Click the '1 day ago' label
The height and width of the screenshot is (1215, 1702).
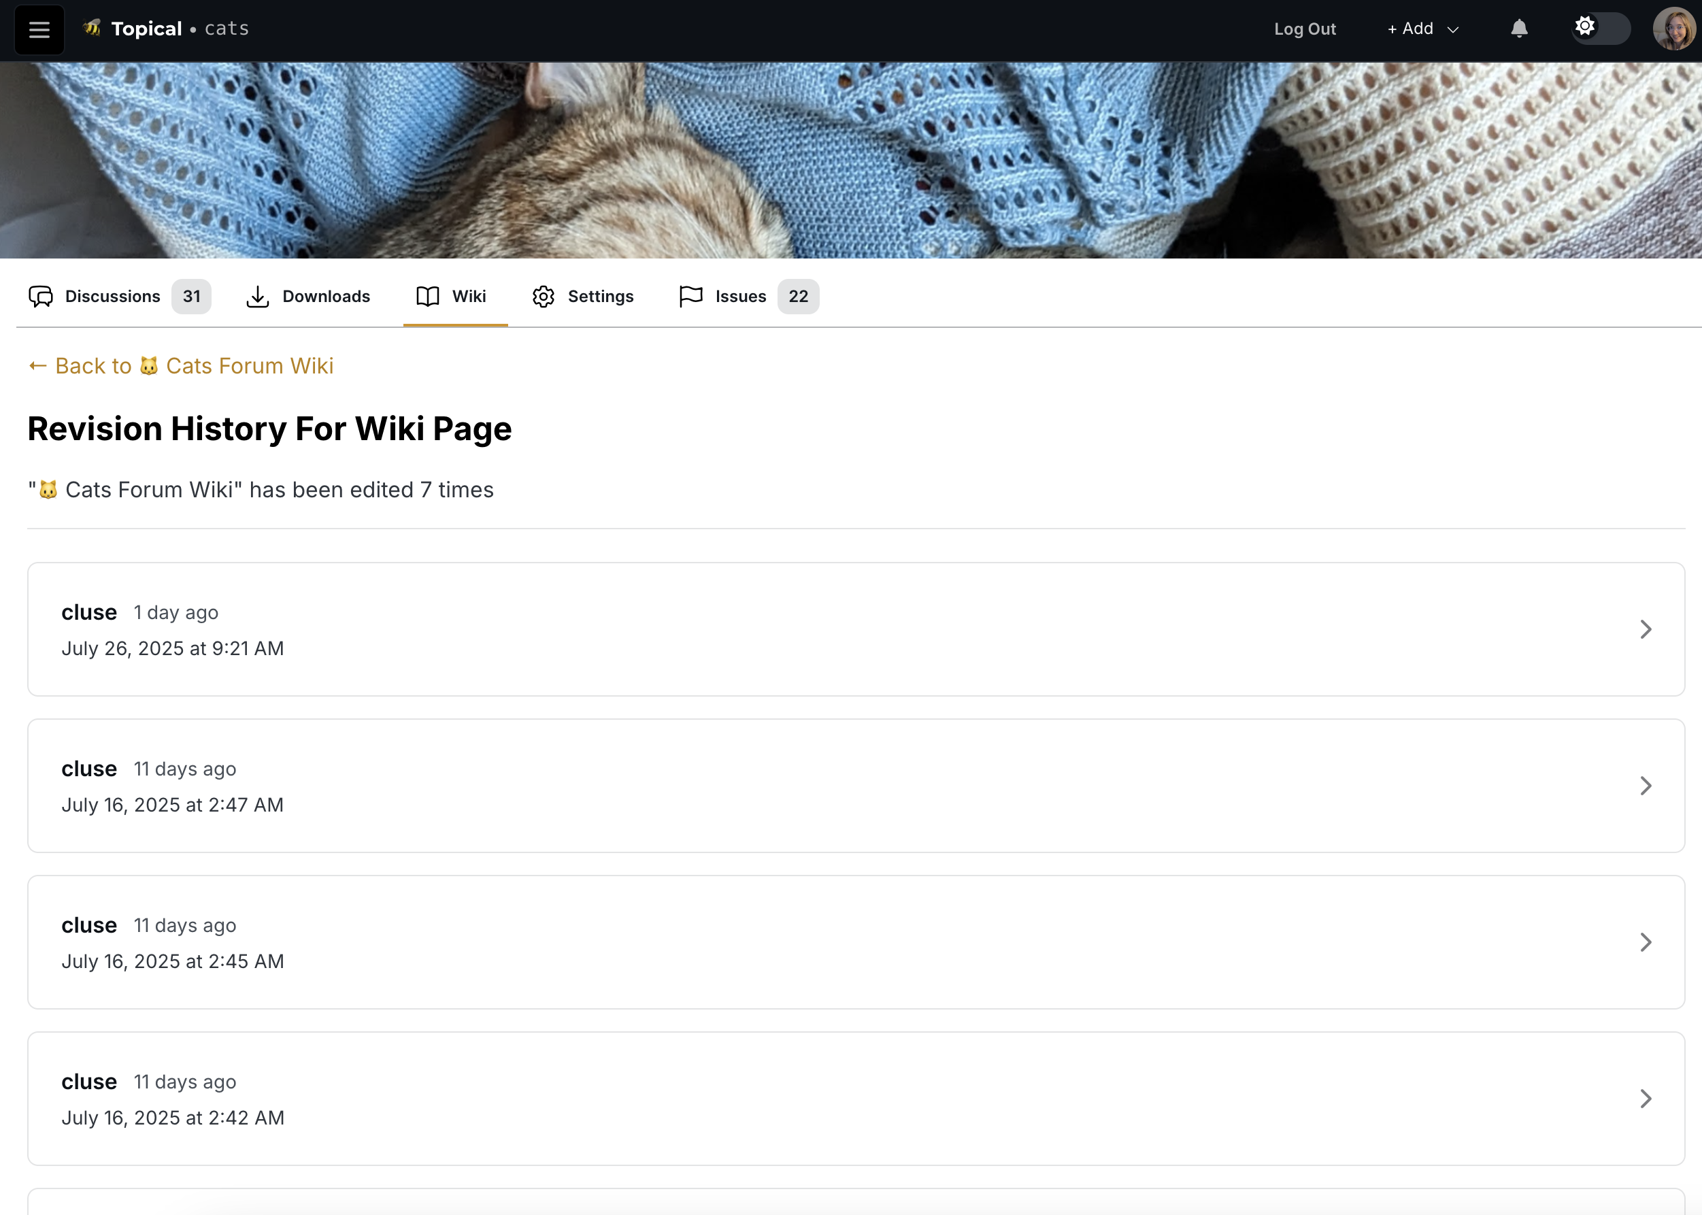point(176,613)
